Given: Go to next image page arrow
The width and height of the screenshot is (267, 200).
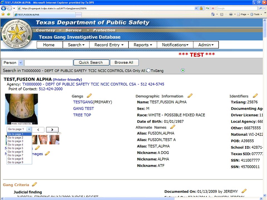Looking at the screenshot, I should point(52,130).
